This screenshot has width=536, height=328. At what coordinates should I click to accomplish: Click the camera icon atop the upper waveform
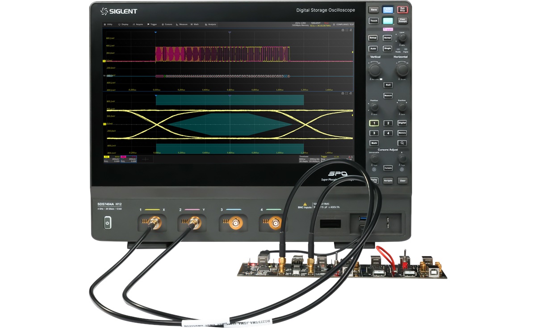(x=343, y=30)
